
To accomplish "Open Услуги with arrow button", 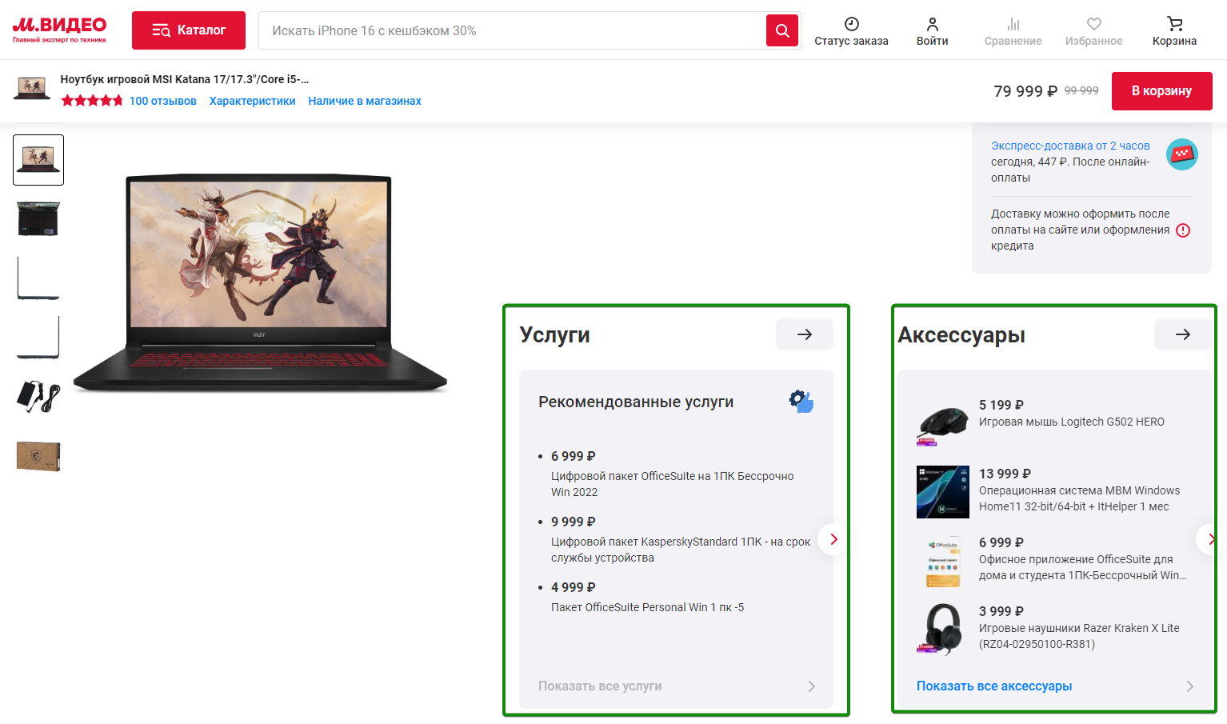I will pos(805,334).
